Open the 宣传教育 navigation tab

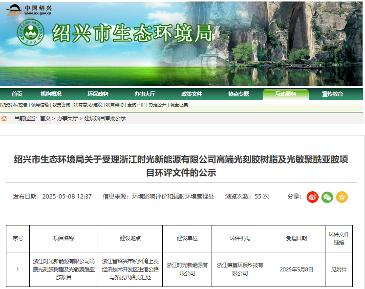coord(332,94)
